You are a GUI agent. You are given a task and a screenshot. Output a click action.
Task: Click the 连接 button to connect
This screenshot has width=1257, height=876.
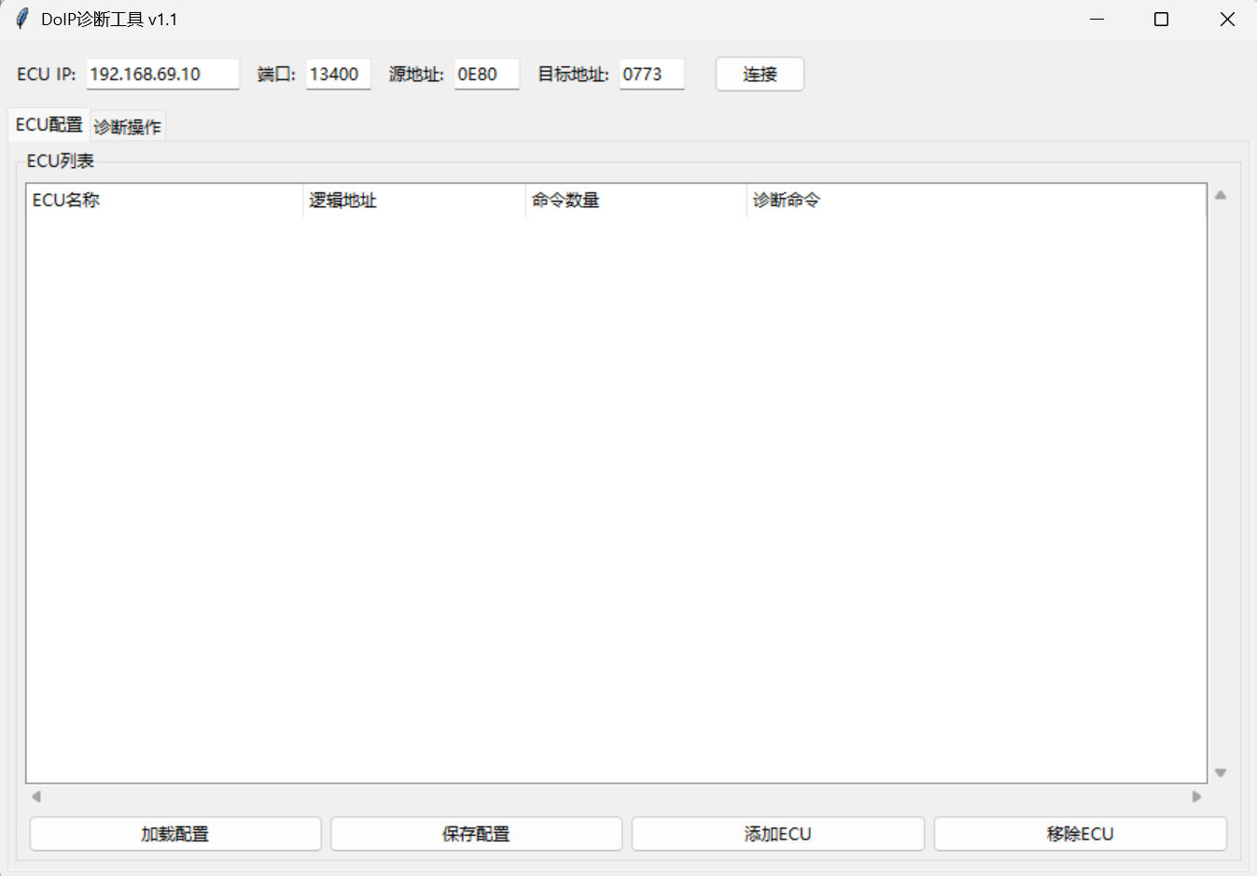coord(759,74)
